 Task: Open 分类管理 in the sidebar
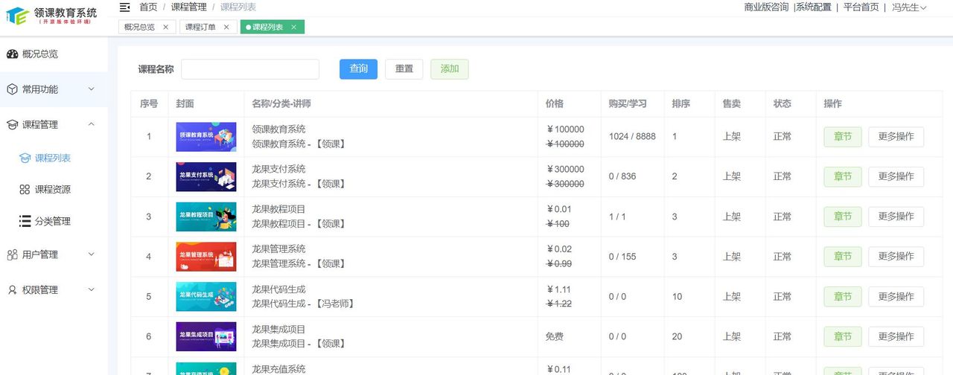54,221
